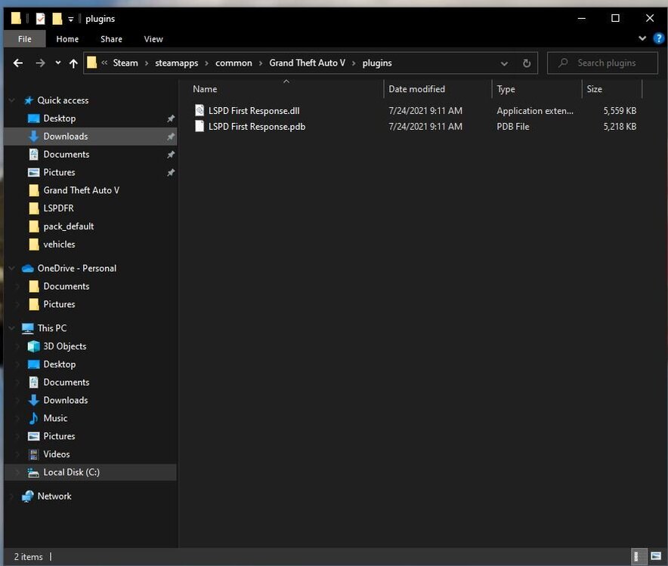This screenshot has width=668, height=566.
Task: Select the LSPD First Response.pdb file
Action: click(257, 127)
